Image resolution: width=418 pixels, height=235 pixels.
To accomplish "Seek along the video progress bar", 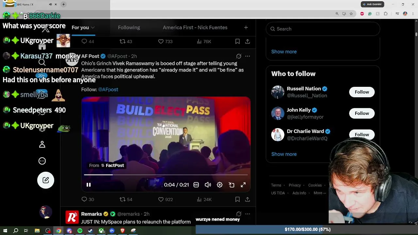I will pos(166,175).
